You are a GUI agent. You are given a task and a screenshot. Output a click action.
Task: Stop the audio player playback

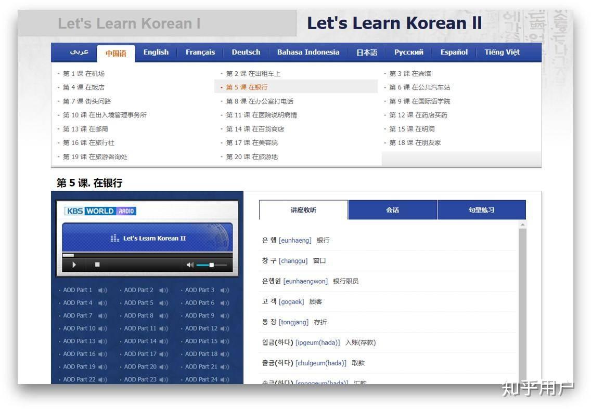[97, 265]
